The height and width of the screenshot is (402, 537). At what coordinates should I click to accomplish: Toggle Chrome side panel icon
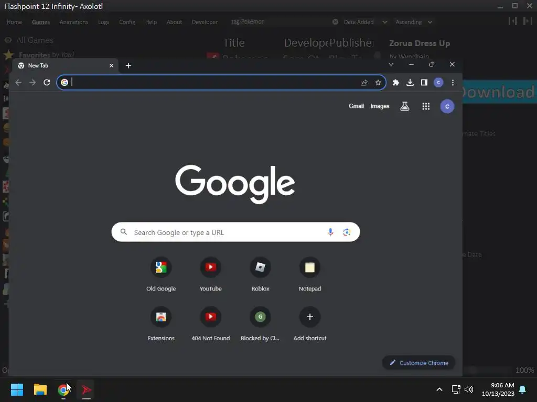(424, 82)
